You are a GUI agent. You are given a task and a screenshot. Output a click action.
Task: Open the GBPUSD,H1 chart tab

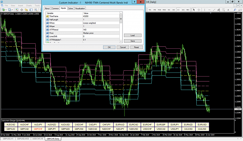pos(8,139)
